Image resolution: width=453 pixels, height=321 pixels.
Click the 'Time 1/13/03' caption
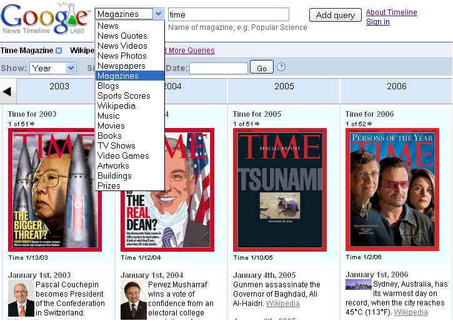(x=28, y=257)
